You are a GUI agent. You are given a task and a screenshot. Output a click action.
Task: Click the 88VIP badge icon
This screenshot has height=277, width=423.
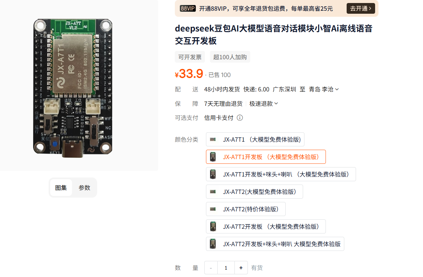point(188,8)
